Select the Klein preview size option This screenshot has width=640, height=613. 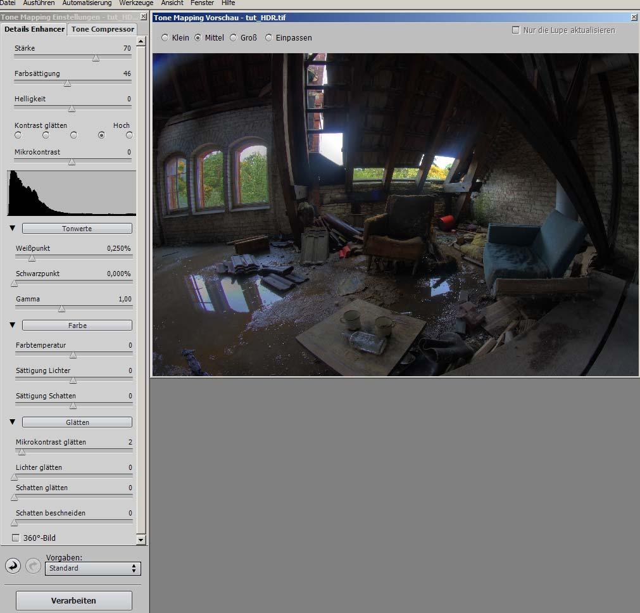(165, 38)
